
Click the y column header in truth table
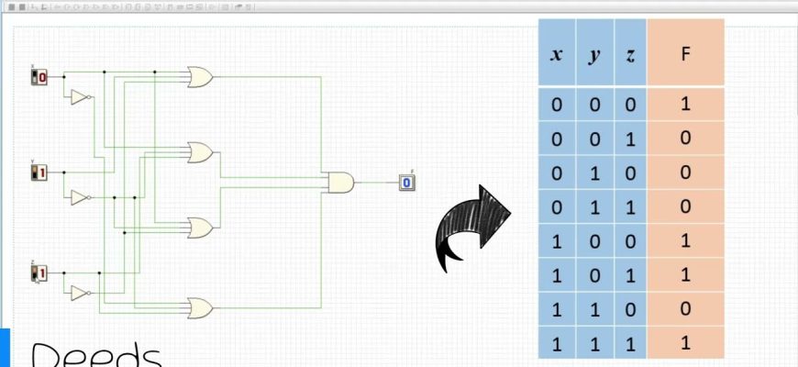pyautogui.click(x=594, y=53)
